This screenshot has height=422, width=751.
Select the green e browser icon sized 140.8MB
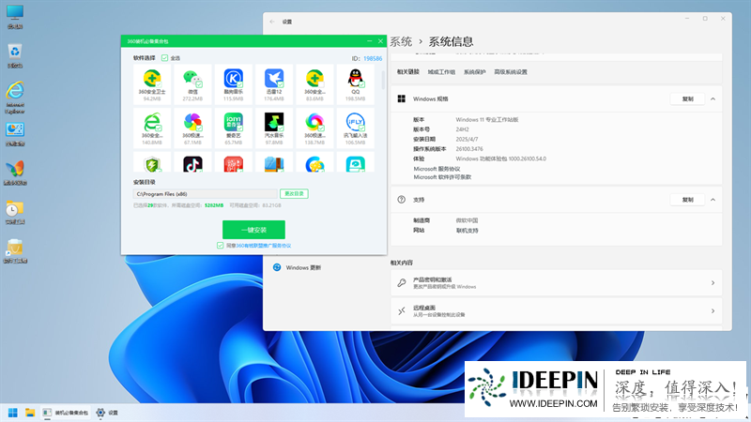pos(152,123)
